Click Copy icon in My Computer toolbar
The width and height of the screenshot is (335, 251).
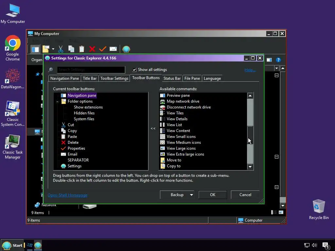point(71,49)
